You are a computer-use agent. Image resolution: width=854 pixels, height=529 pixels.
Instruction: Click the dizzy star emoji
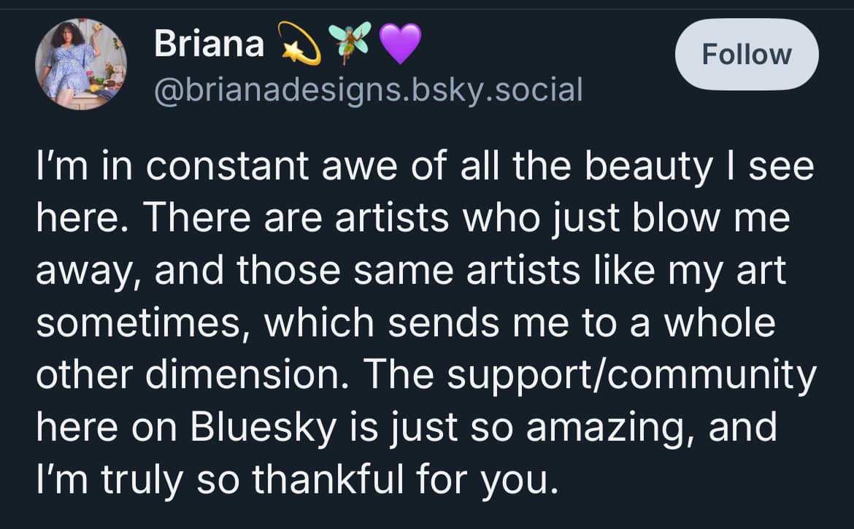[x=299, y=45]
